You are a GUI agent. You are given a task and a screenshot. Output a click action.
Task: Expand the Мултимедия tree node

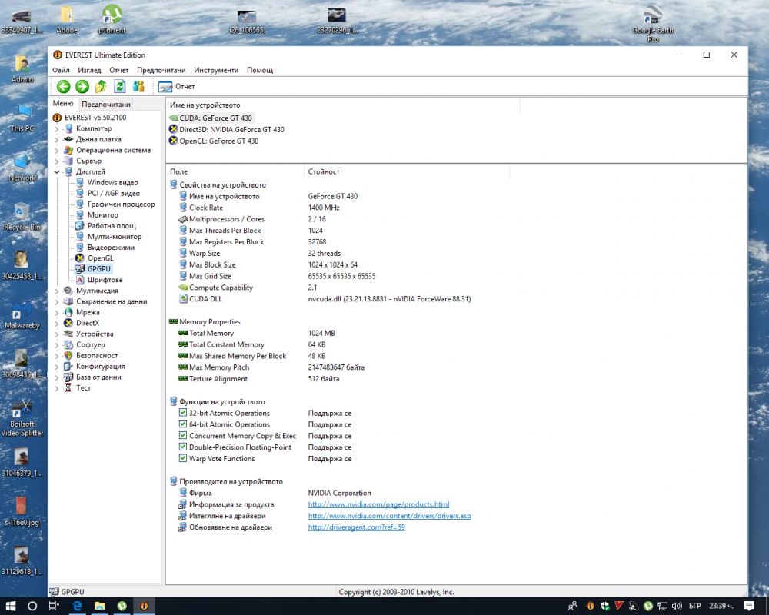(x=56, y=291)
